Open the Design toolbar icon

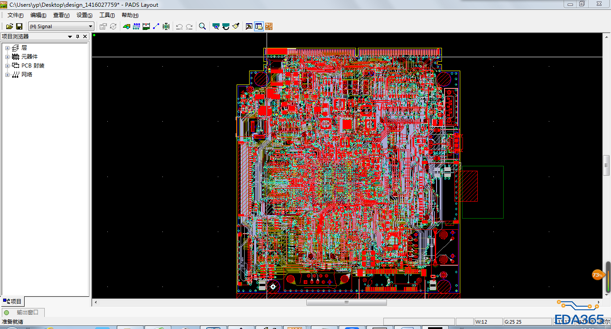pyautogui.click(x=136, y=26)
